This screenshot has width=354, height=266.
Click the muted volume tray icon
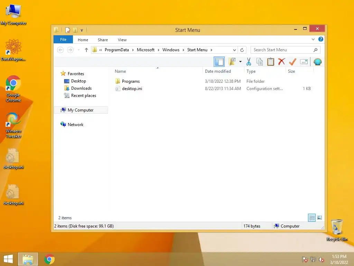(x=322, y=259)
